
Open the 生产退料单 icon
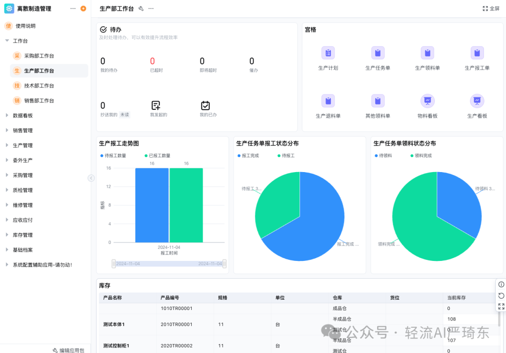click(x=328, y=101)
